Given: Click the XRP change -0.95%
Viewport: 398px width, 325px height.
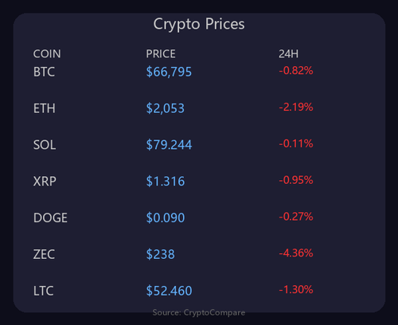Looking at the screenshot, I should pos(296,180).
